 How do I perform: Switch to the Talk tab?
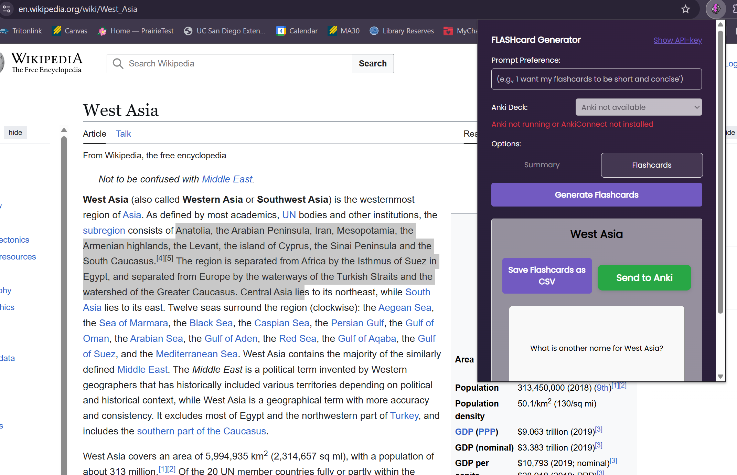pos(123,134)
